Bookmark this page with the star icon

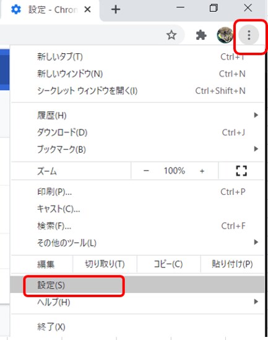coord(171,35)
